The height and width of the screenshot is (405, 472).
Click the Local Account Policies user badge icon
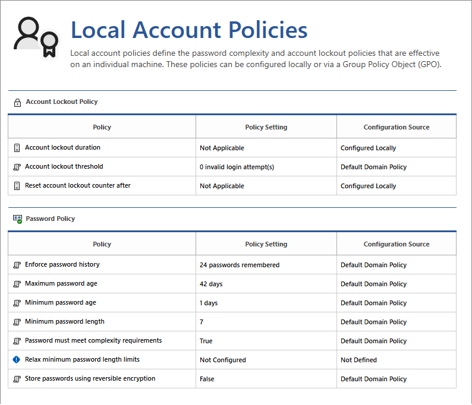pos(36,37)
